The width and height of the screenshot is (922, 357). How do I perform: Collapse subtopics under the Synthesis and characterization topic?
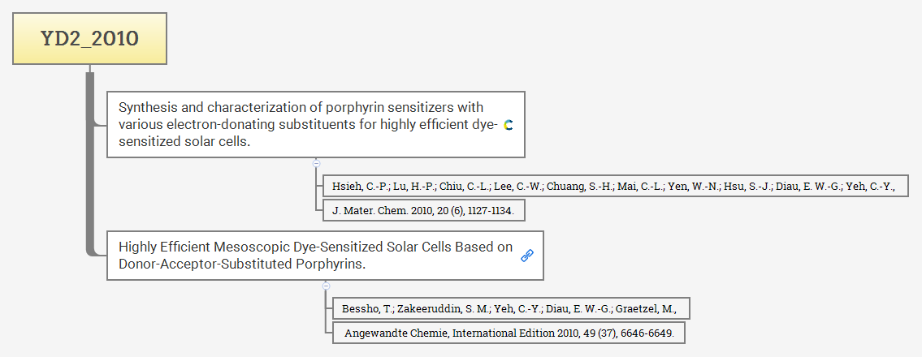point(316,163)
